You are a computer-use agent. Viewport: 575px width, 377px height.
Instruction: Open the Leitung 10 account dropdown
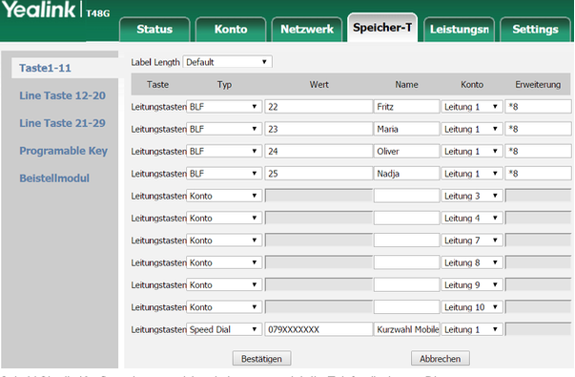tap(472, 307)
